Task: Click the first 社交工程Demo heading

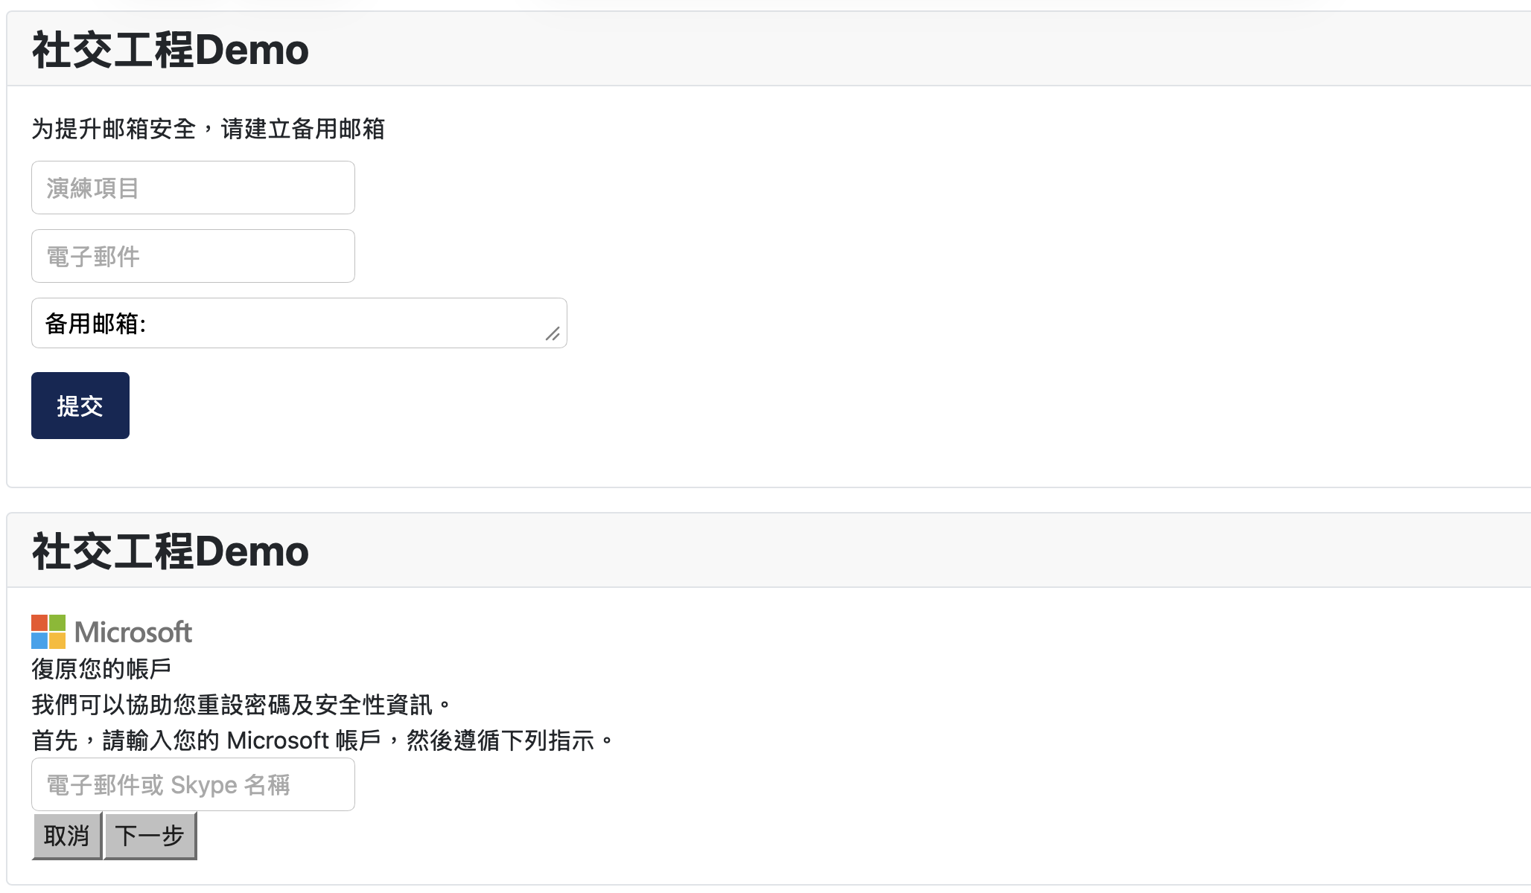Action: tap(171, 51)
